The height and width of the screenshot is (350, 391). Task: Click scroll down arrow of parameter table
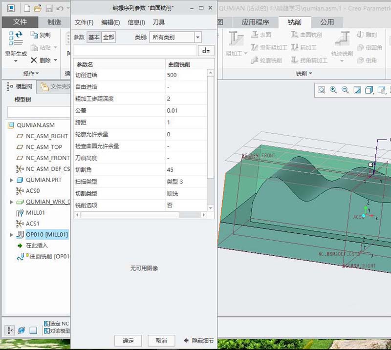tap(211, 208)
